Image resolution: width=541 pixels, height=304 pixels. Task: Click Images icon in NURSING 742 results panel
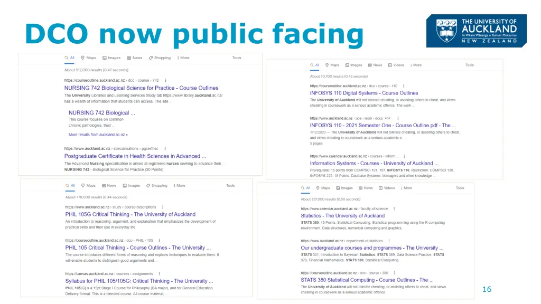(105, 58)
